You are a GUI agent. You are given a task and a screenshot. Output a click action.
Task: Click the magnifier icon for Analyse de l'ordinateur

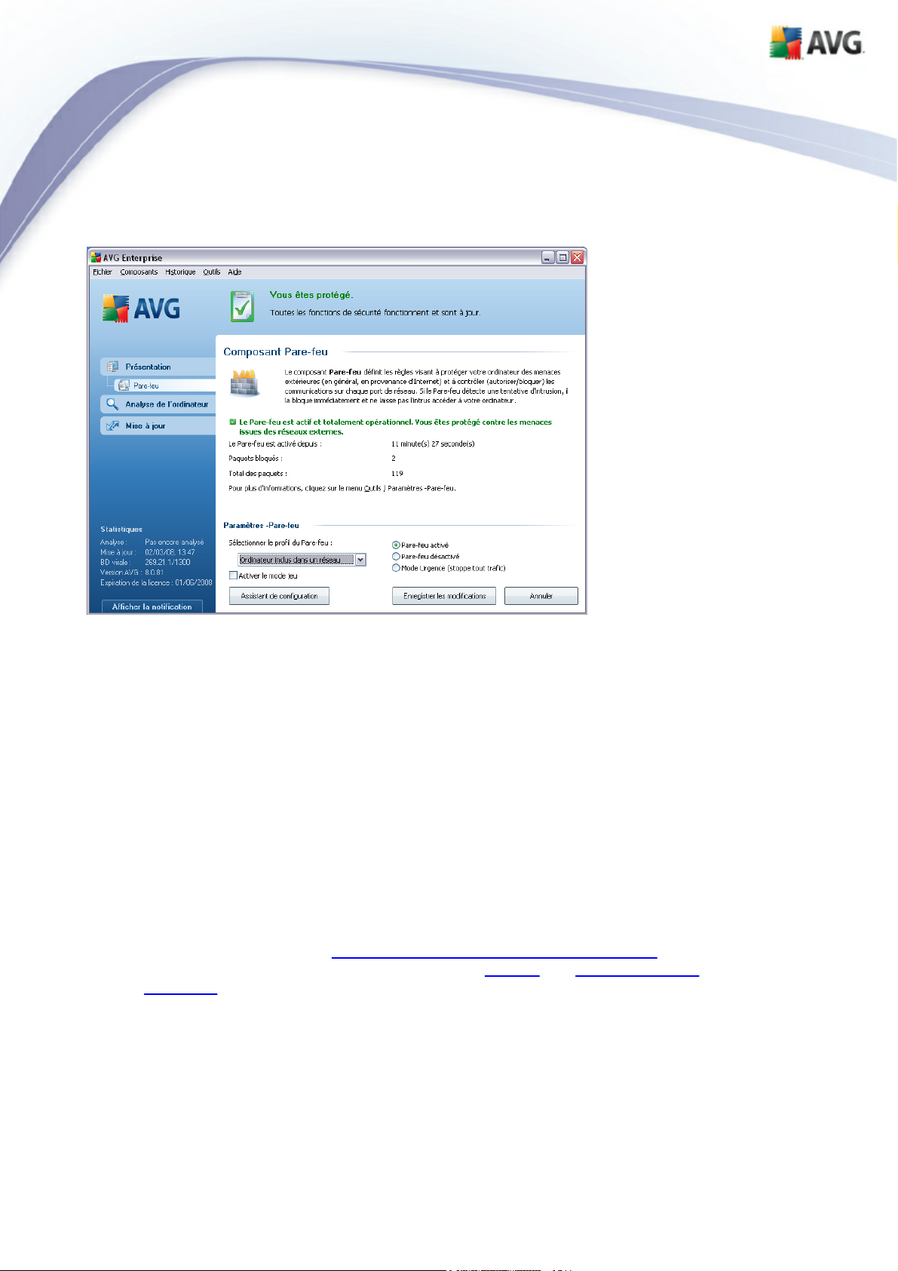click(x=112, y=404)
